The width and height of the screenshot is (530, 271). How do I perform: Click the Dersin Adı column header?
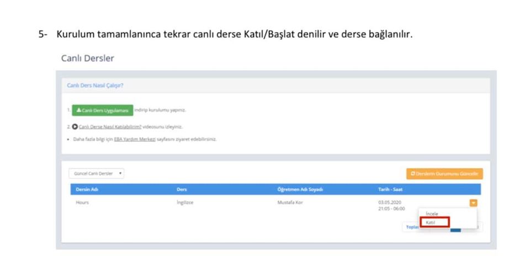point(87,189)
